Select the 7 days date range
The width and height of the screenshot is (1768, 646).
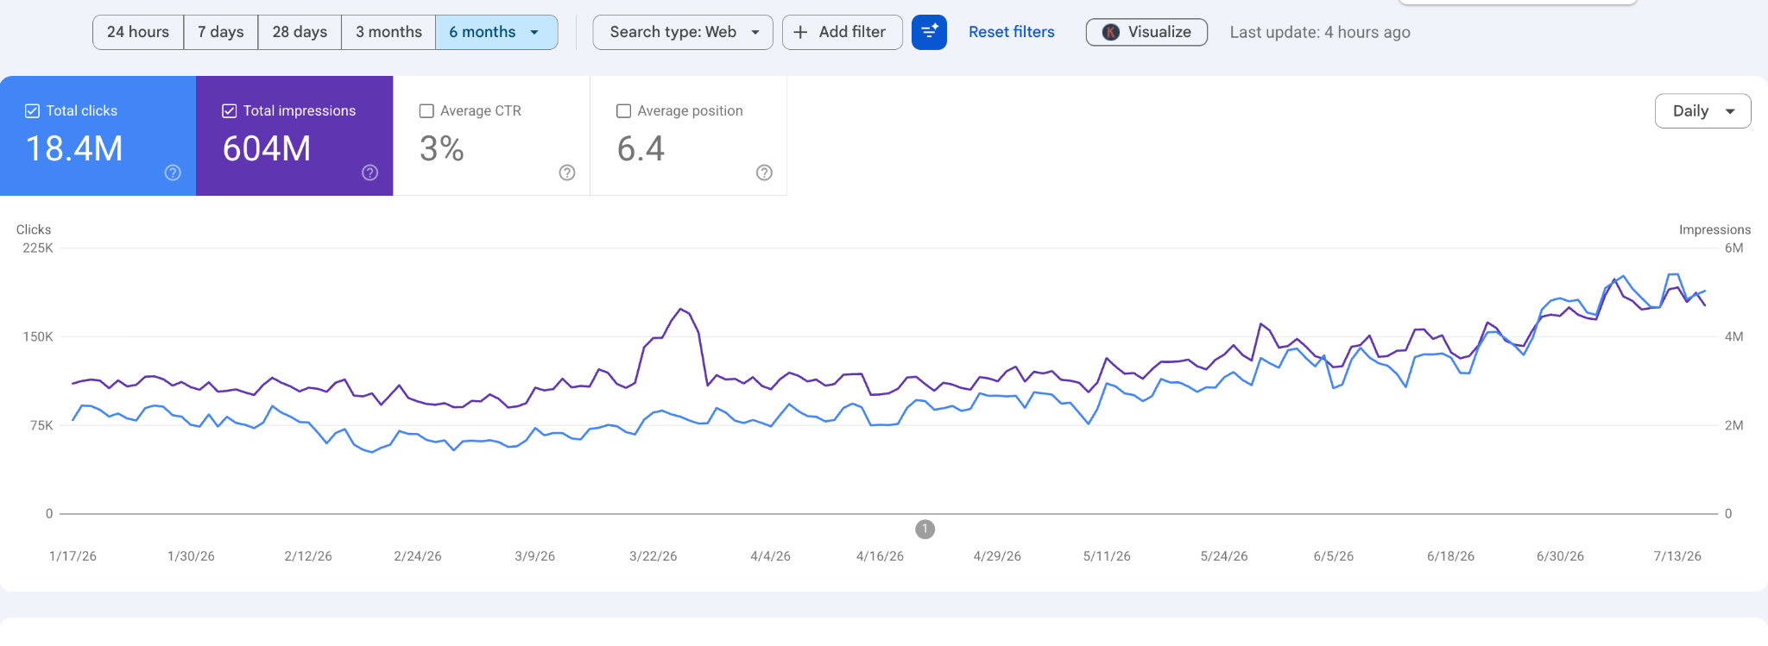click(221, 32)
